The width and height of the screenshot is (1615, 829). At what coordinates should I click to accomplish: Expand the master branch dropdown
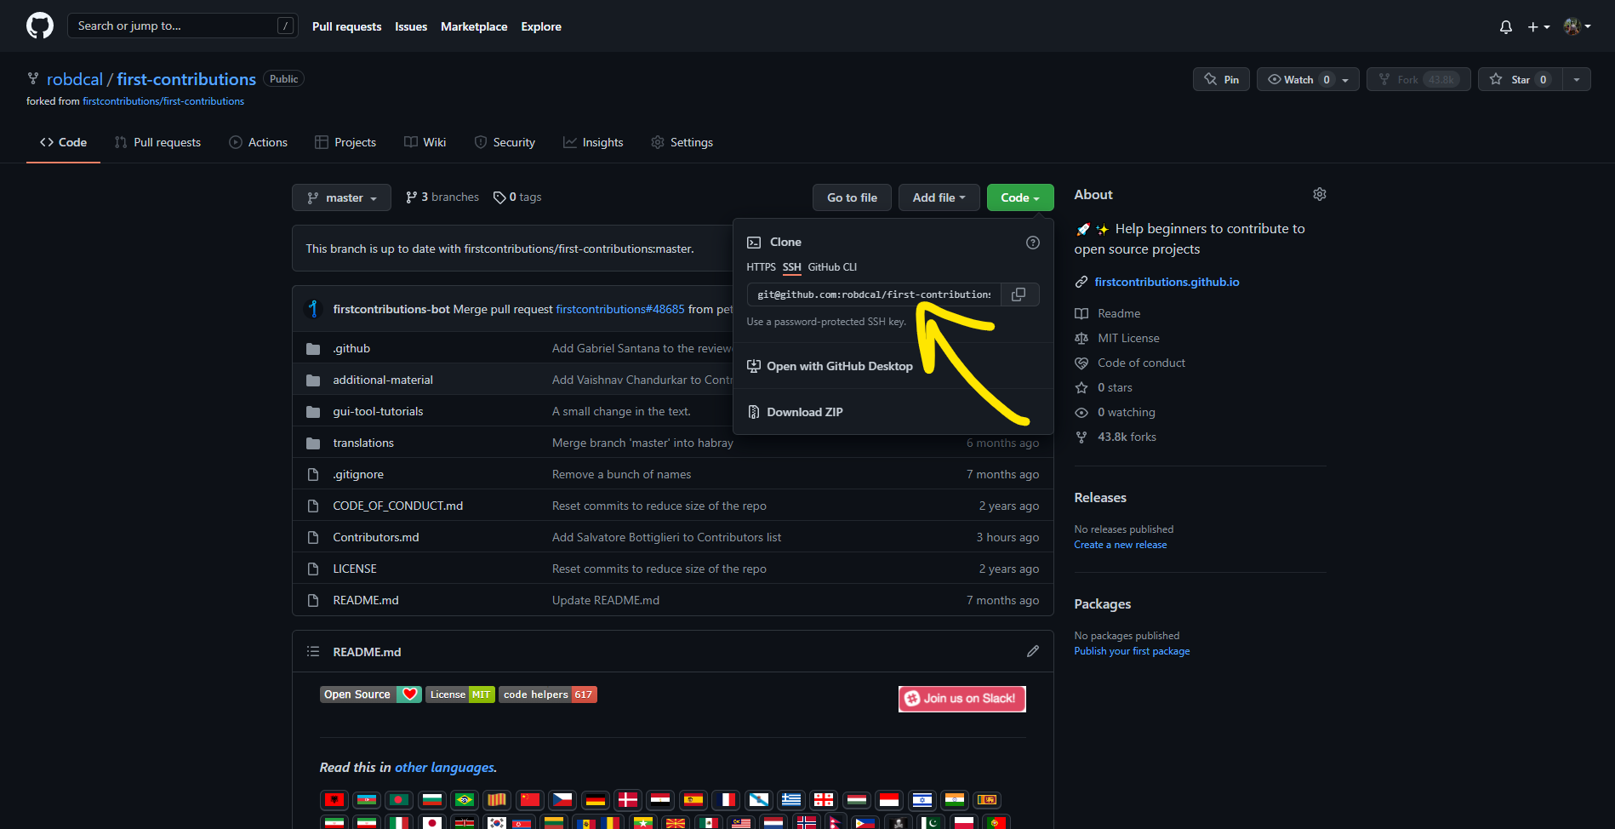(341, 197)
